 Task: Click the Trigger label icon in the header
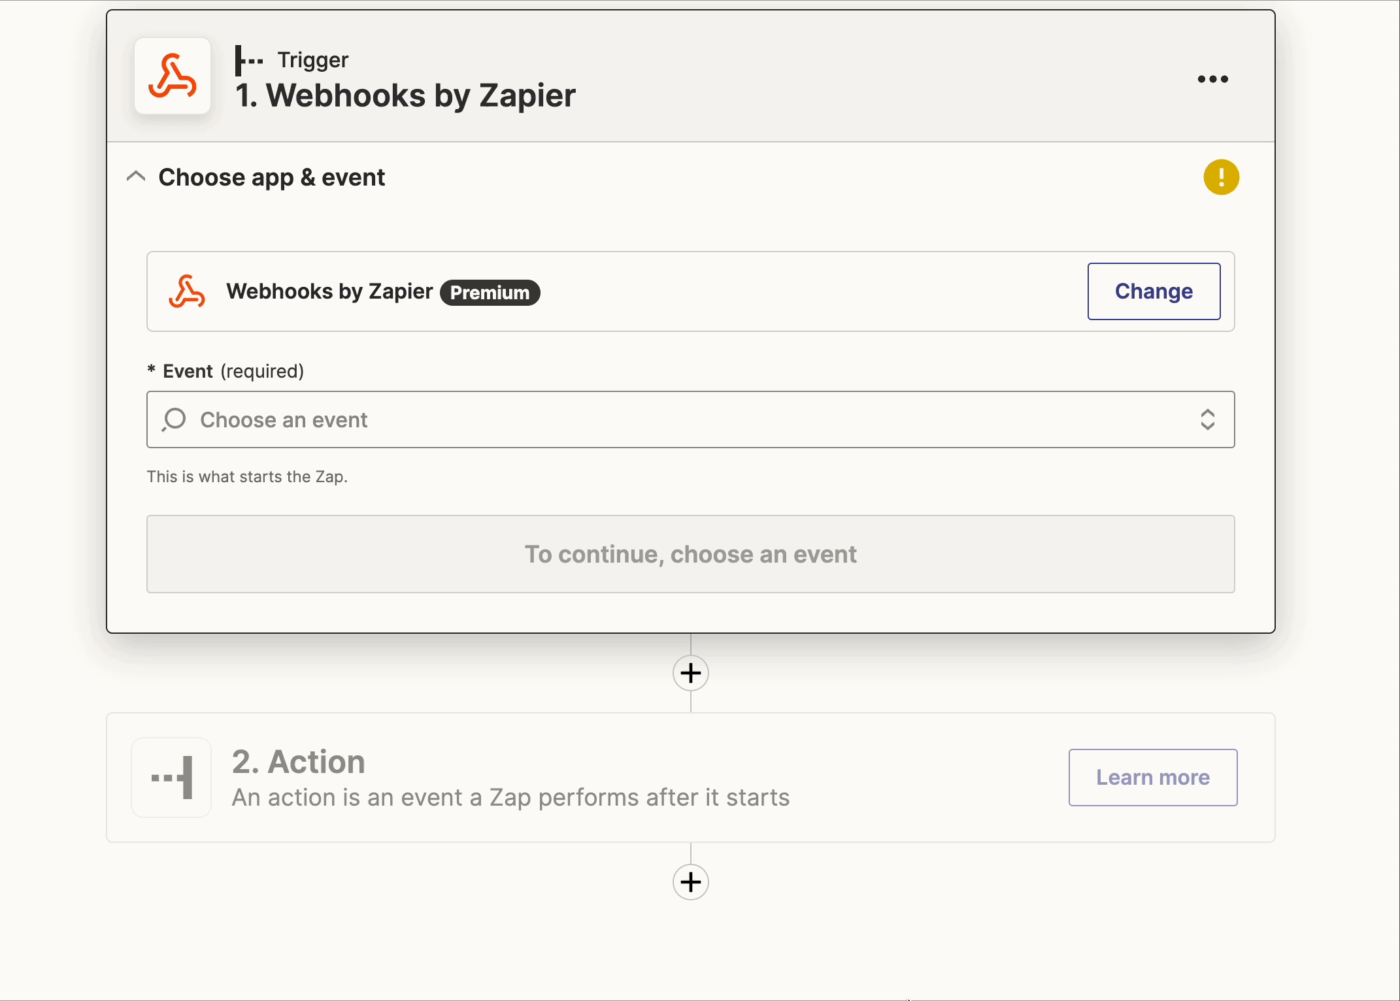tap(249, 60)
